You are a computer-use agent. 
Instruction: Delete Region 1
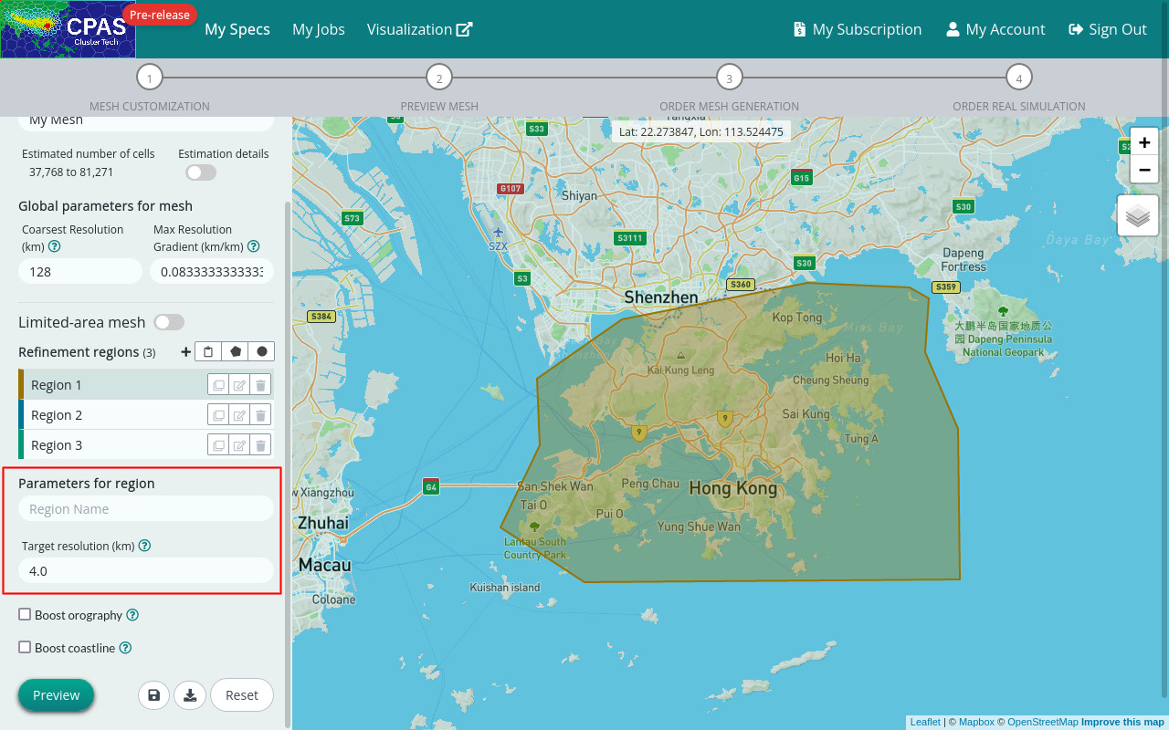click(x=260, y=385)
